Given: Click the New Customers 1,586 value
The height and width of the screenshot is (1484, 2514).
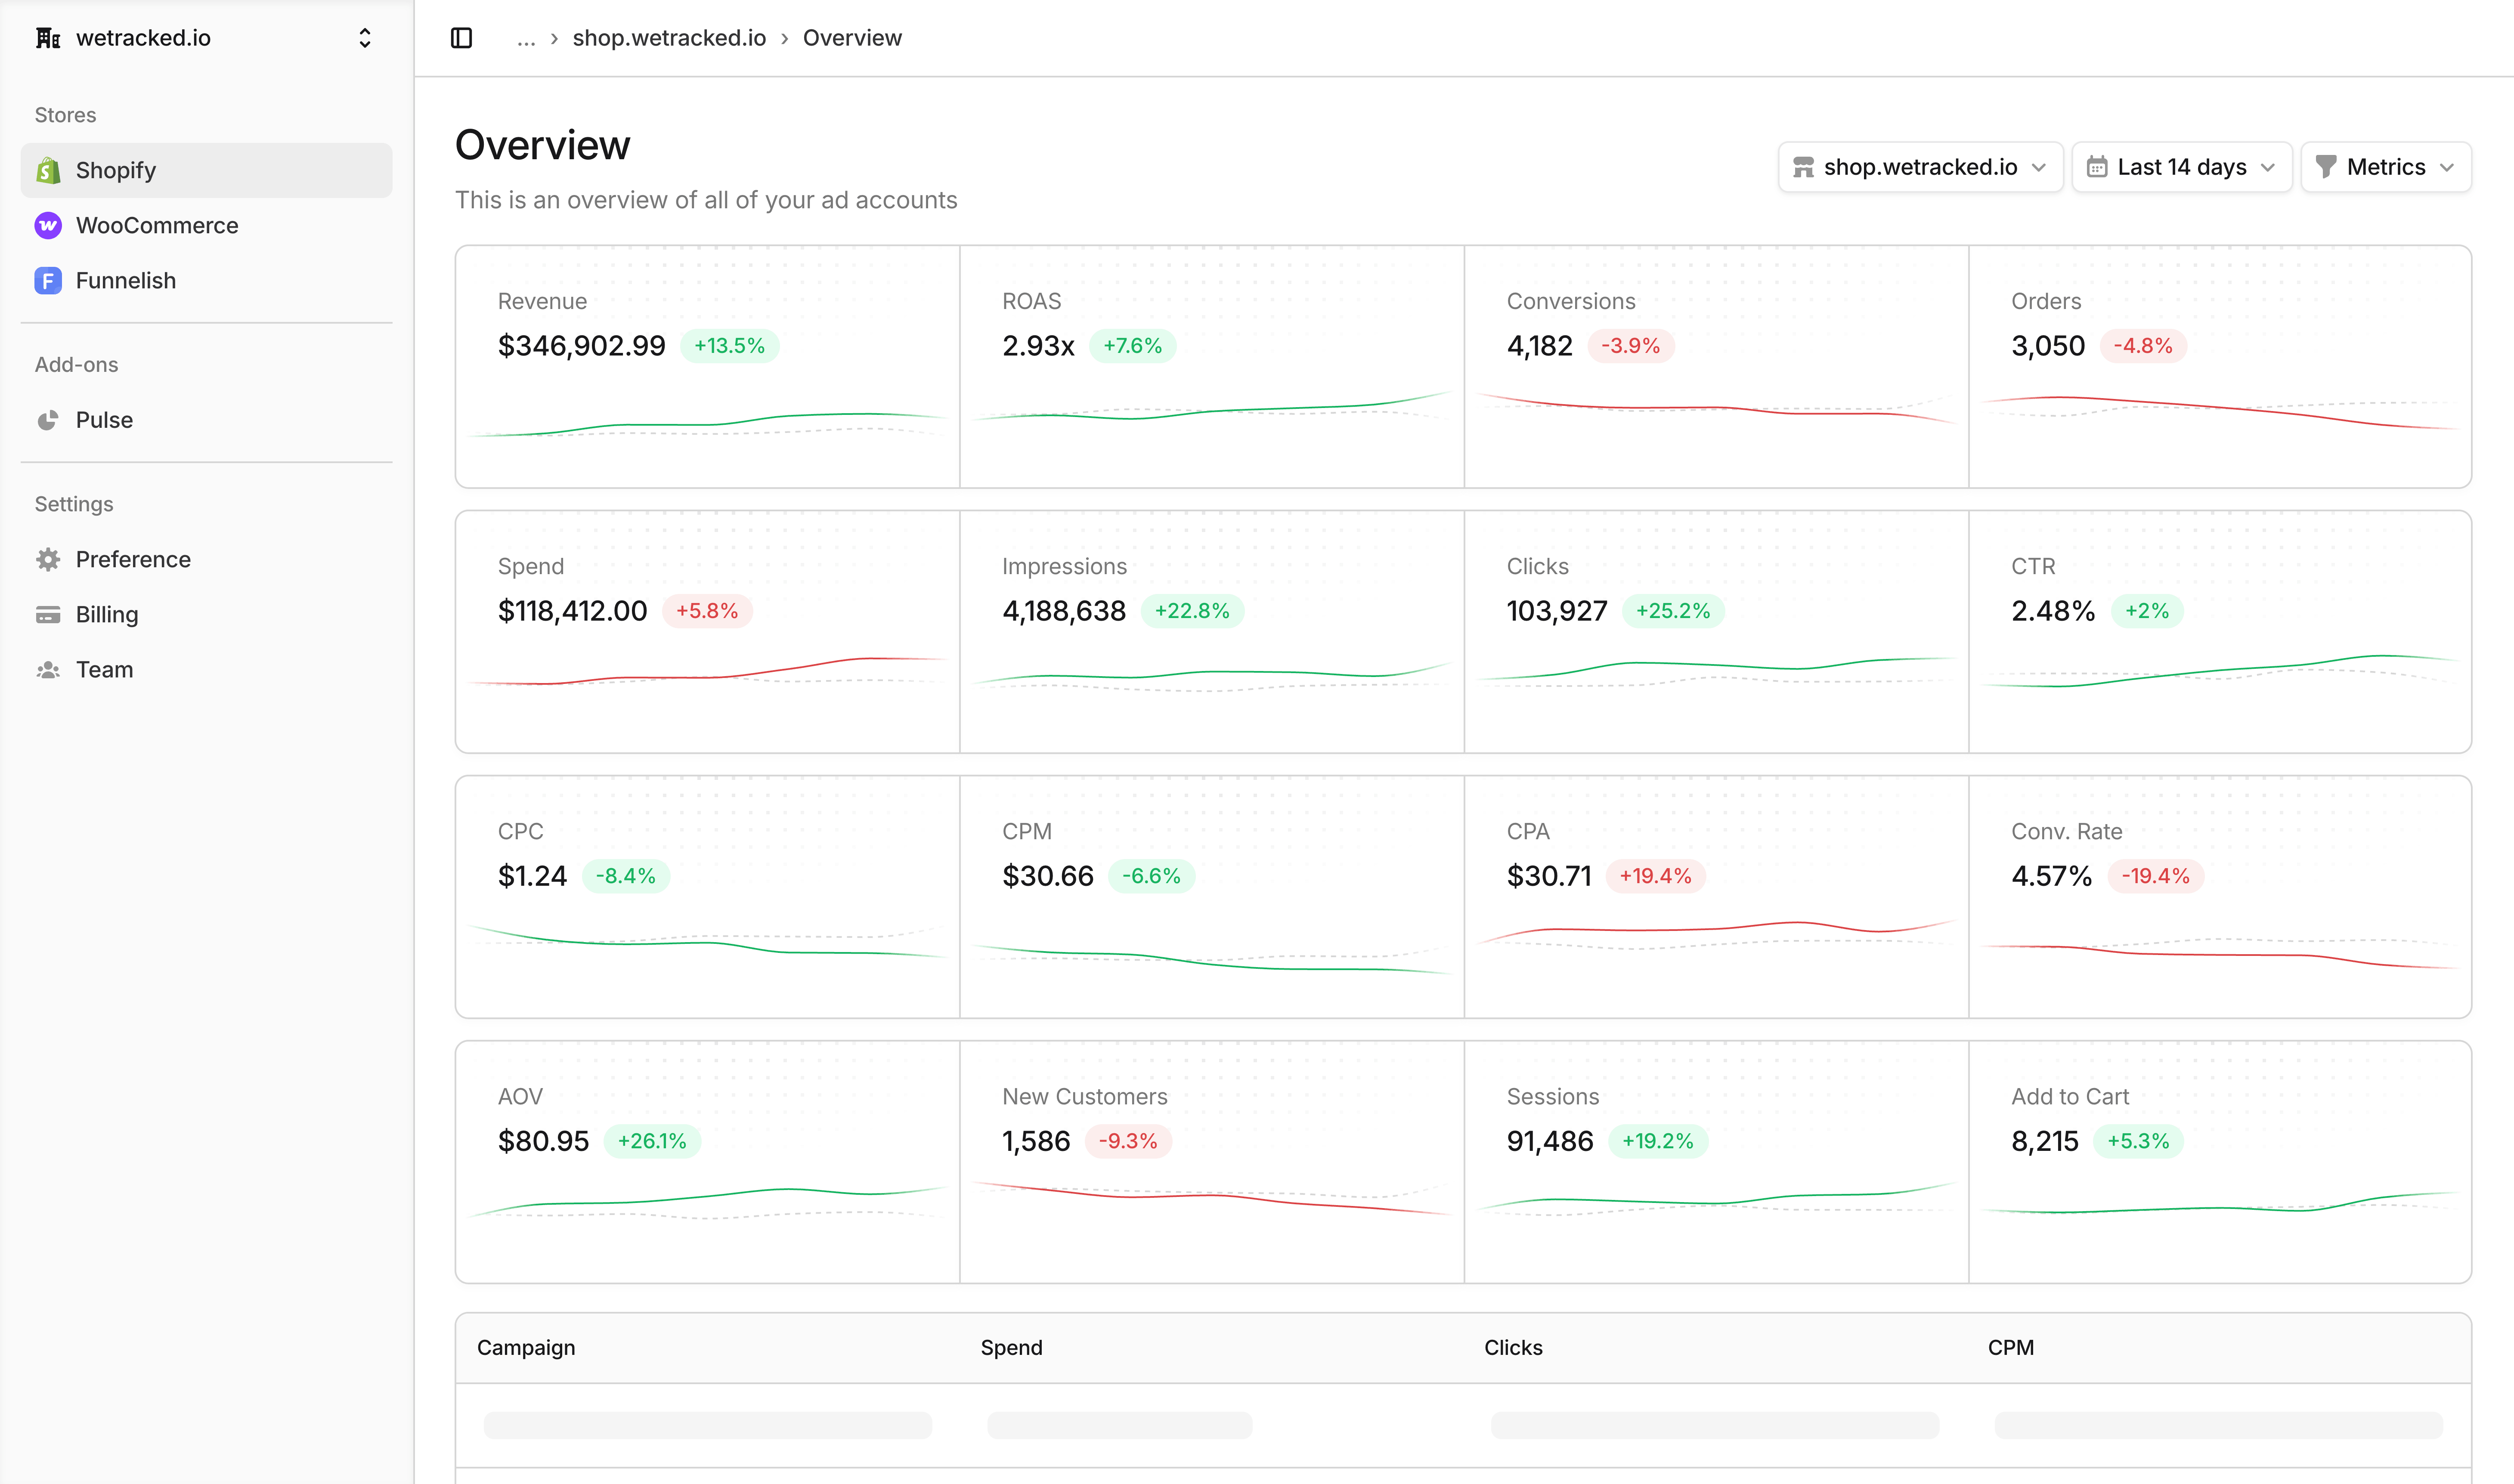Looking at the screenshot, I should [x=1036, y=1141].
